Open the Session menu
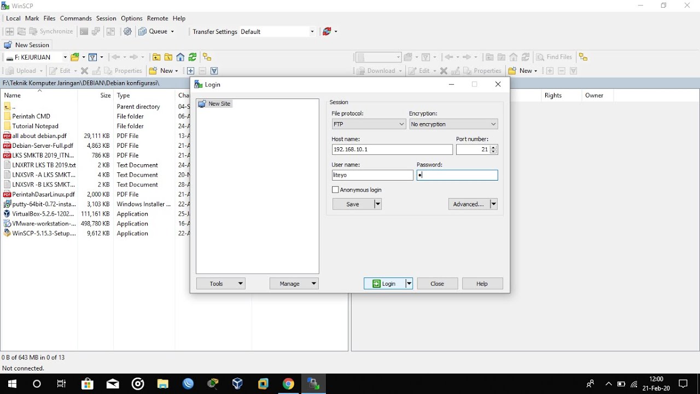Image resolution: width=700 pixels, height=394 pixels. (106, 18)
